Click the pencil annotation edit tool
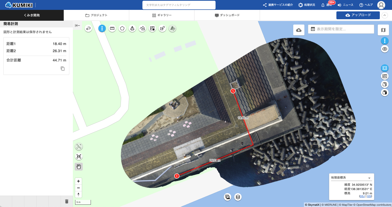The height and width of the screenshot is (207, 392). (162, 29)
